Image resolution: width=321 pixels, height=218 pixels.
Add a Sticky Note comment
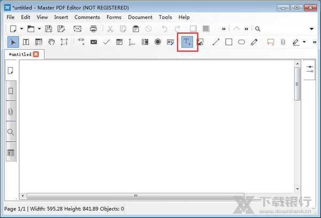pos(271,42)
